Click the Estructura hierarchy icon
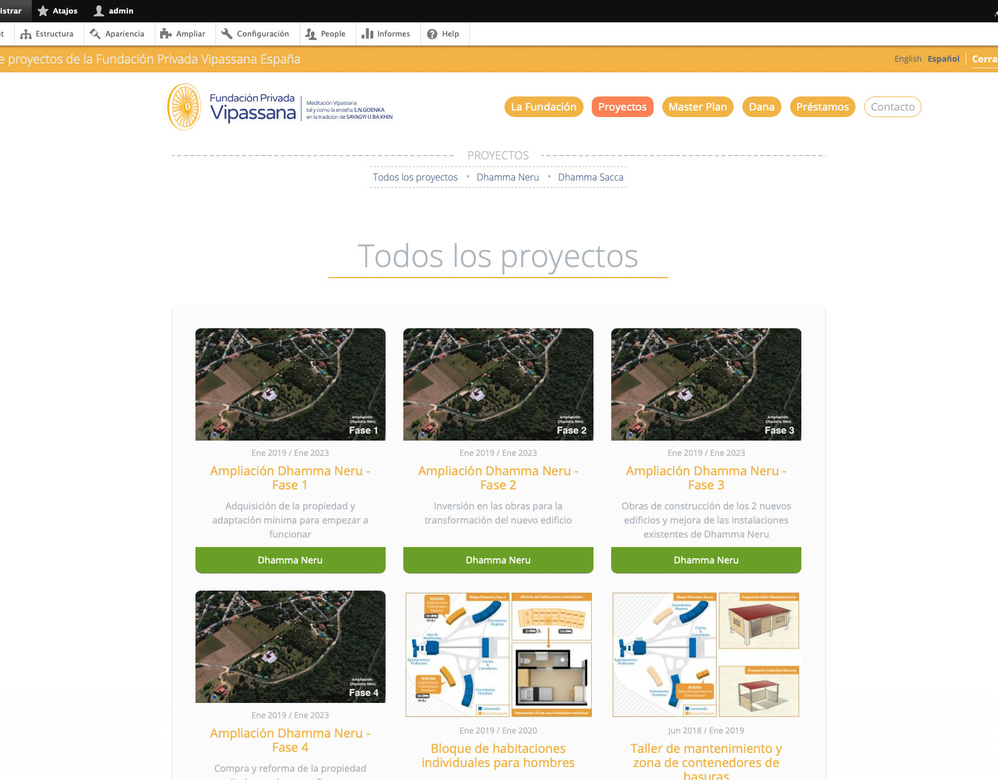The height and width of the screenshot is (780, 998). 26,34
